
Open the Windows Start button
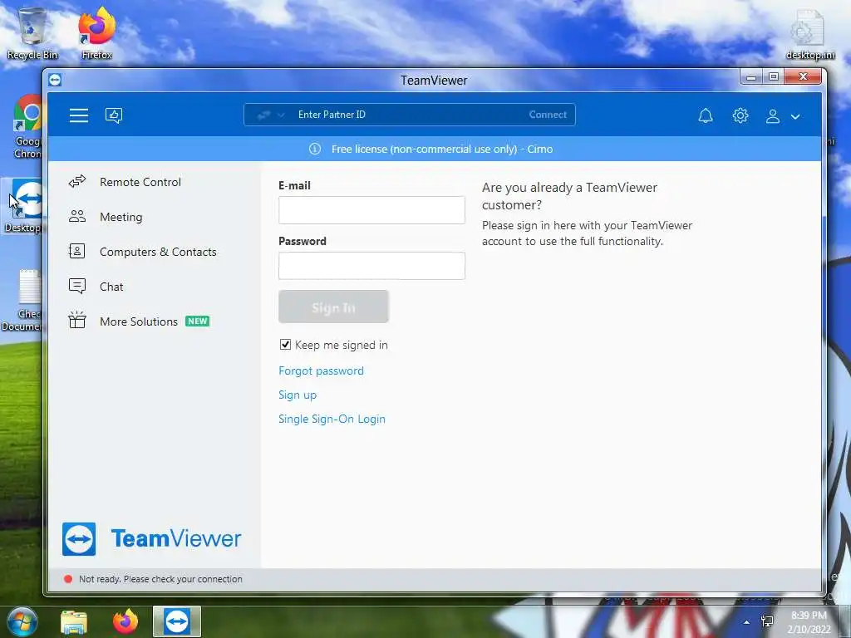(x=22, y=621)
